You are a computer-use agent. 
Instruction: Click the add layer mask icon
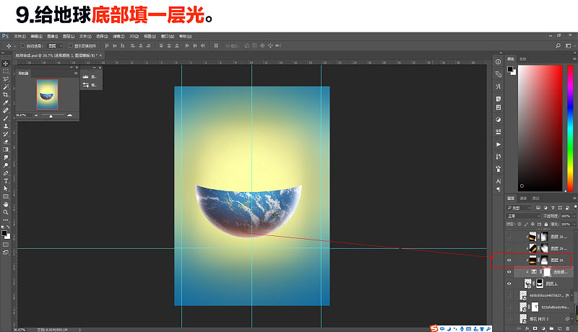coord(535,328)
